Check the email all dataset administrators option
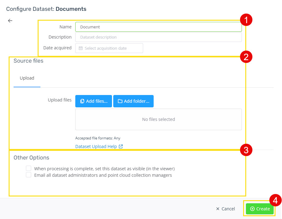Screen dimensions: 282x219 click(28, 175)
